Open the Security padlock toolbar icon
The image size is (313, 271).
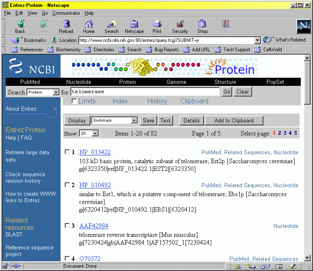click(x=180, y=24)
